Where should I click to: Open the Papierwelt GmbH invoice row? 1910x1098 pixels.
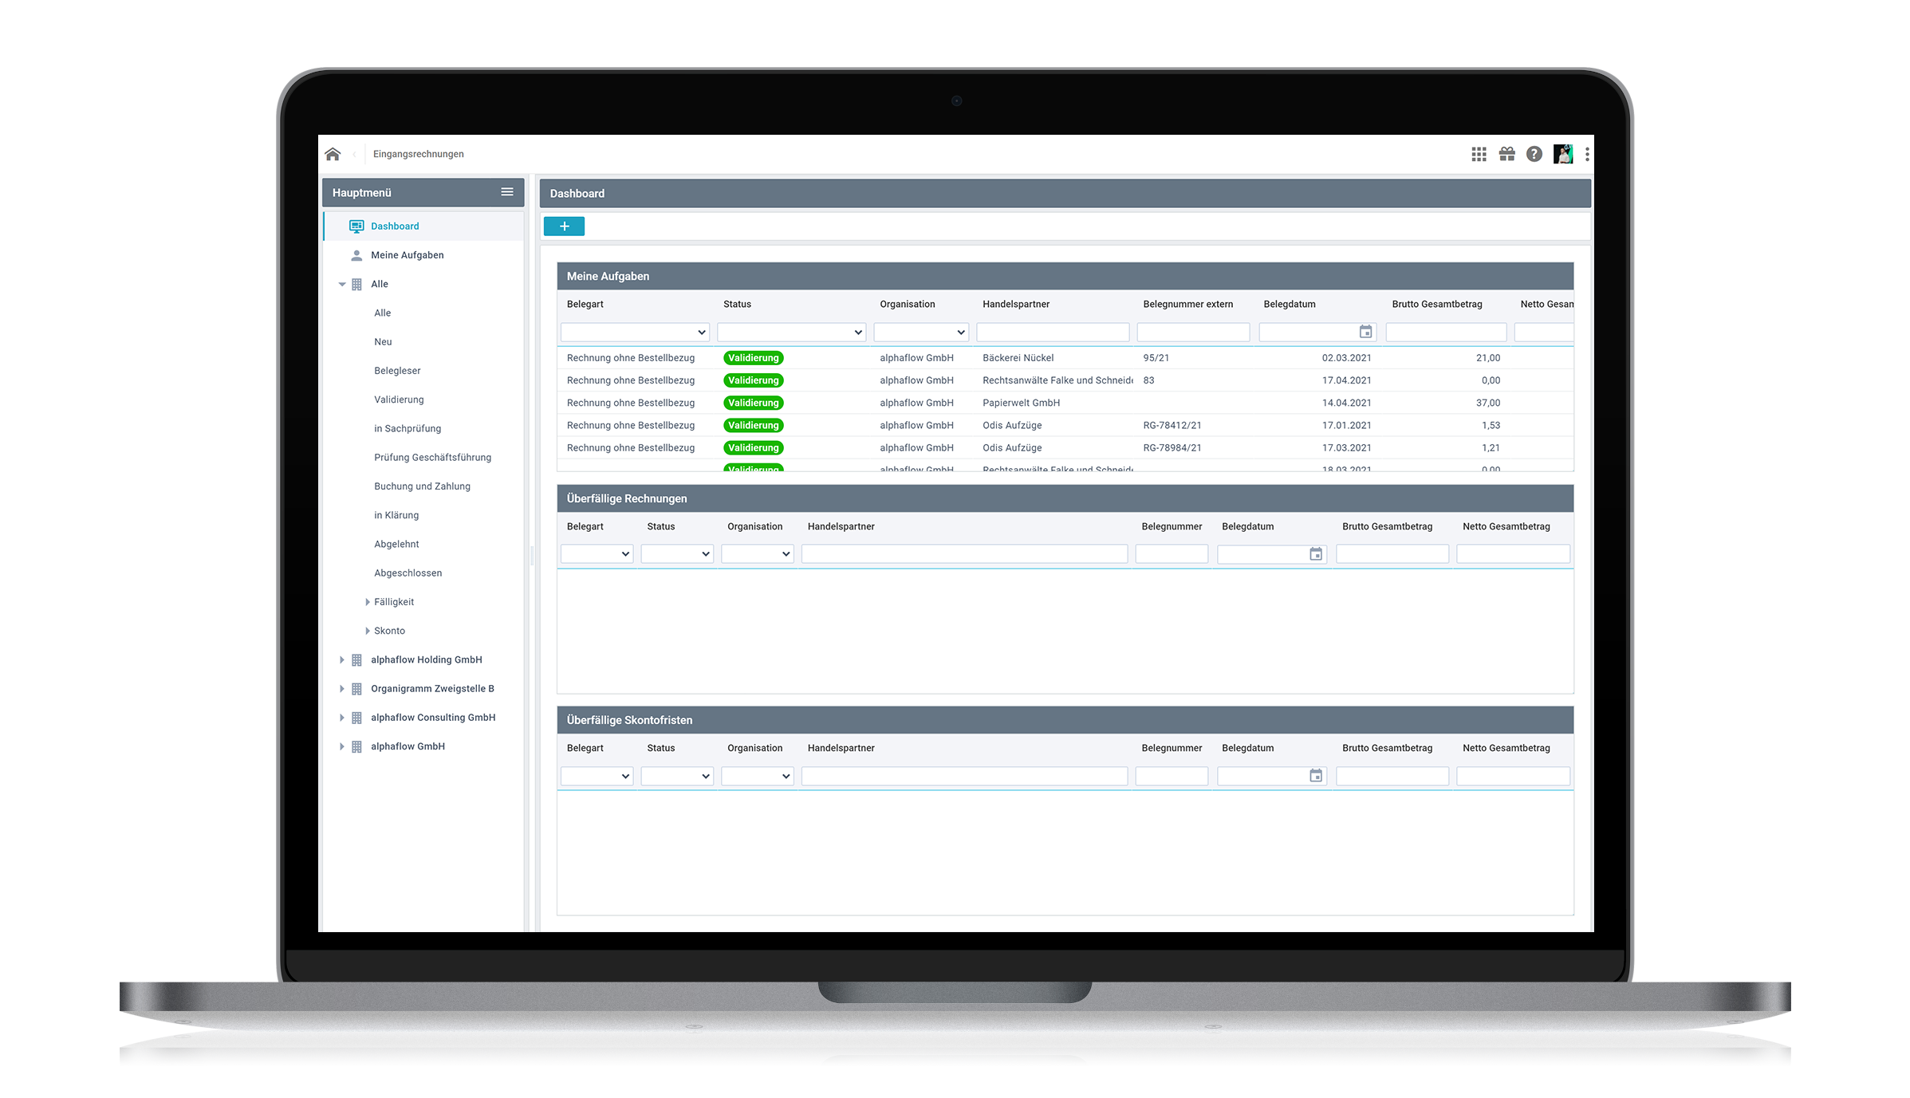(x=1065, y=403)
